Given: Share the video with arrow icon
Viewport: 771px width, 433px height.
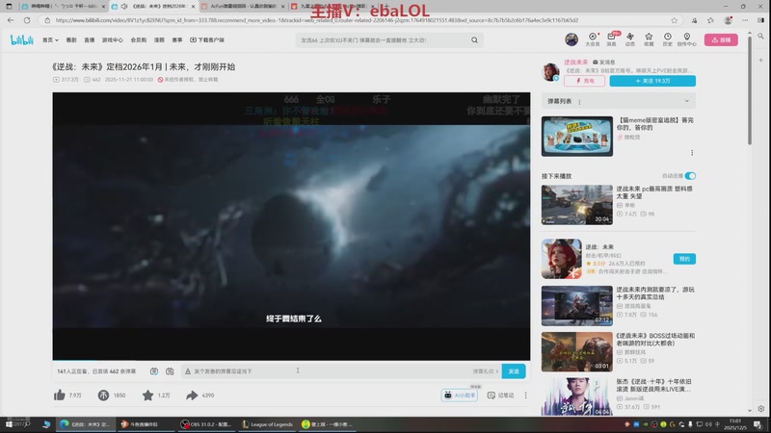Looking at the screenshot, I should [192, 395].
